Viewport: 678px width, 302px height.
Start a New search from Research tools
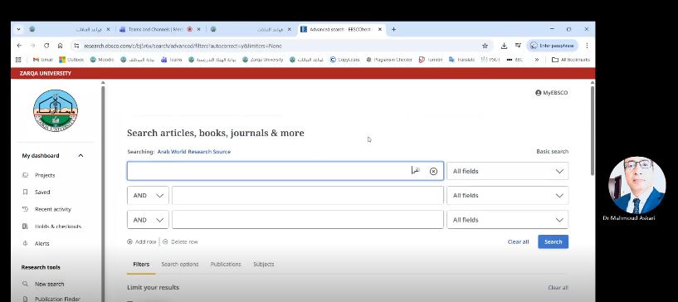coord(49,284)
